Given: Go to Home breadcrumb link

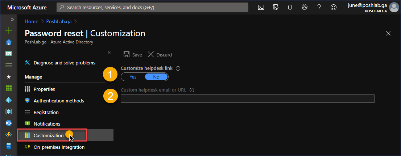Looking at the screenshot, I should 32,21.
